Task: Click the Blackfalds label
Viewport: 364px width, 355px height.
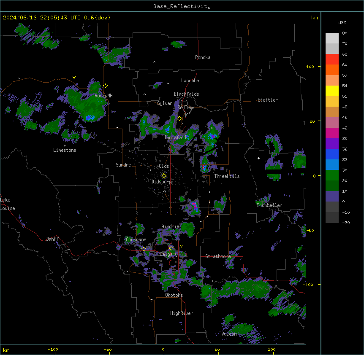Action: click(x=186, y=94)
